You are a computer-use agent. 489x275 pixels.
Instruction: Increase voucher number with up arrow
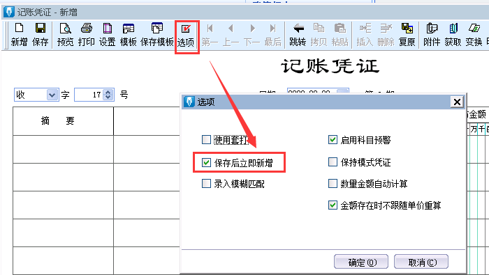tap(108, 92)
